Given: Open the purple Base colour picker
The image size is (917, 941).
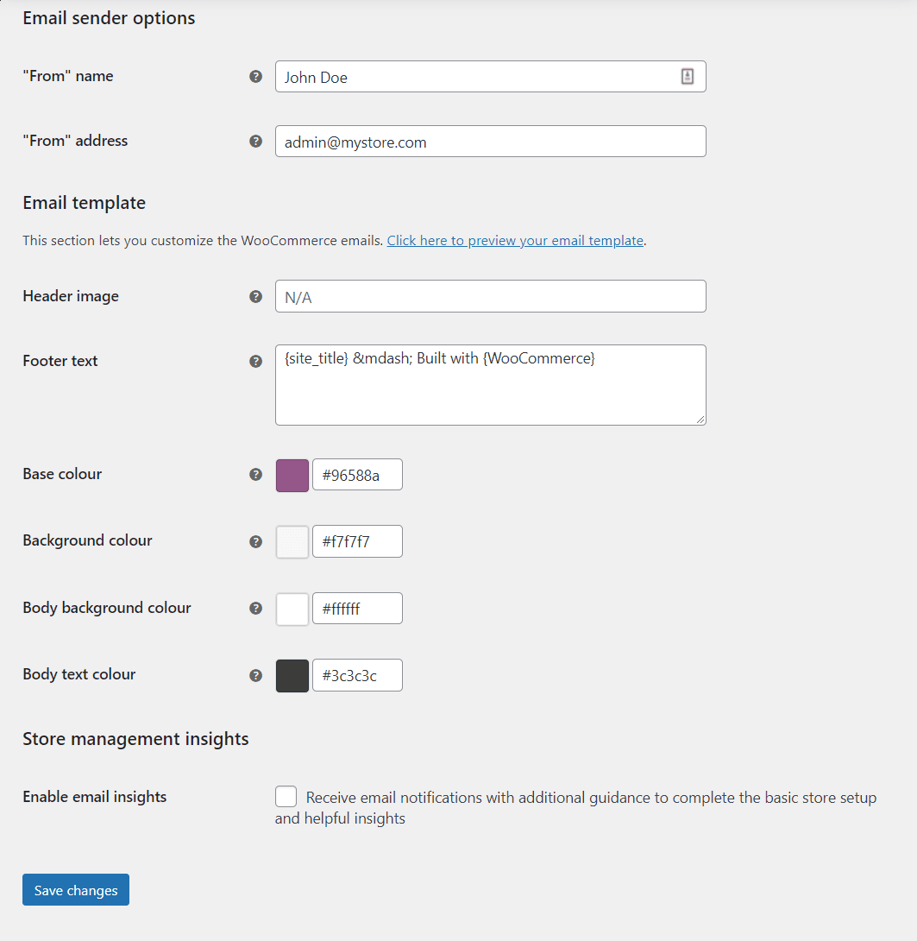Looking at the screenshot, I should pyautogui.click(x=292, y=475).
